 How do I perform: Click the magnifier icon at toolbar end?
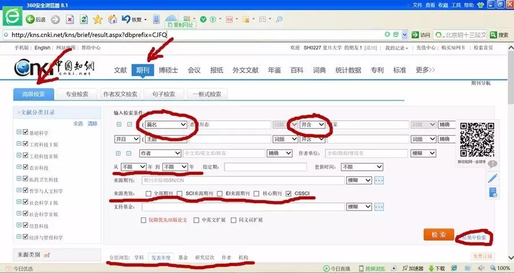279,19
